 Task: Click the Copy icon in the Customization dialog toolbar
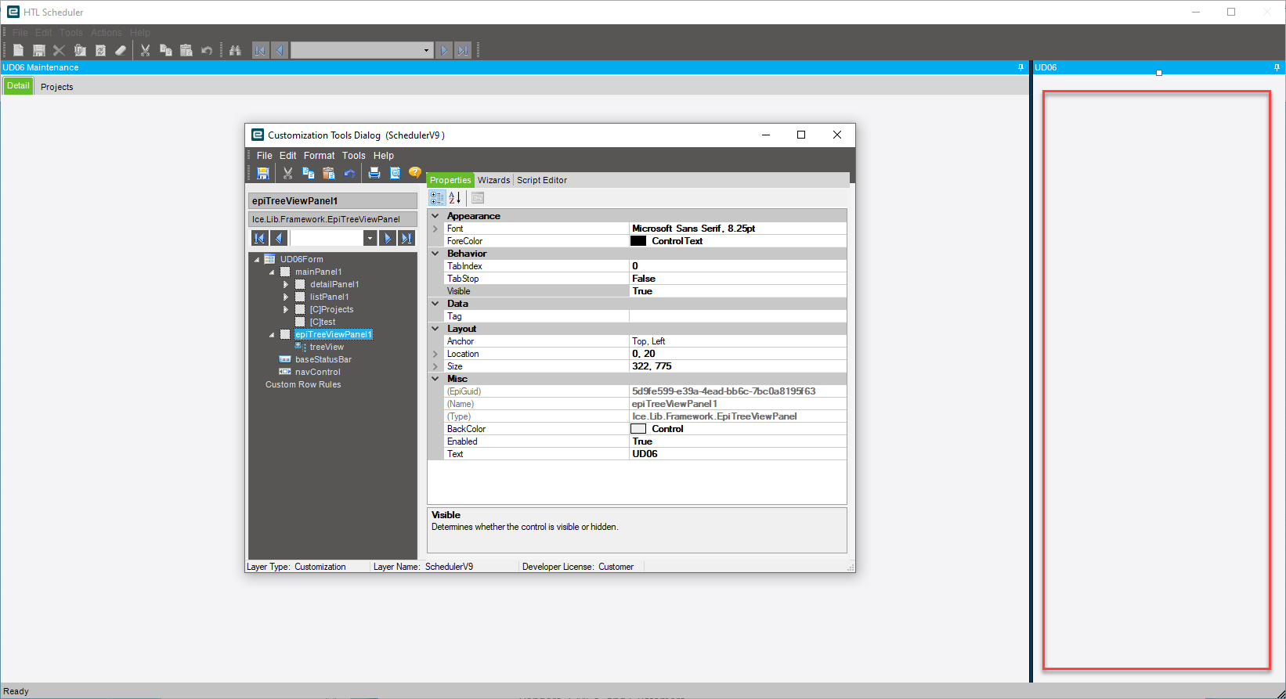pyautogui.click(x=308, y=173)
